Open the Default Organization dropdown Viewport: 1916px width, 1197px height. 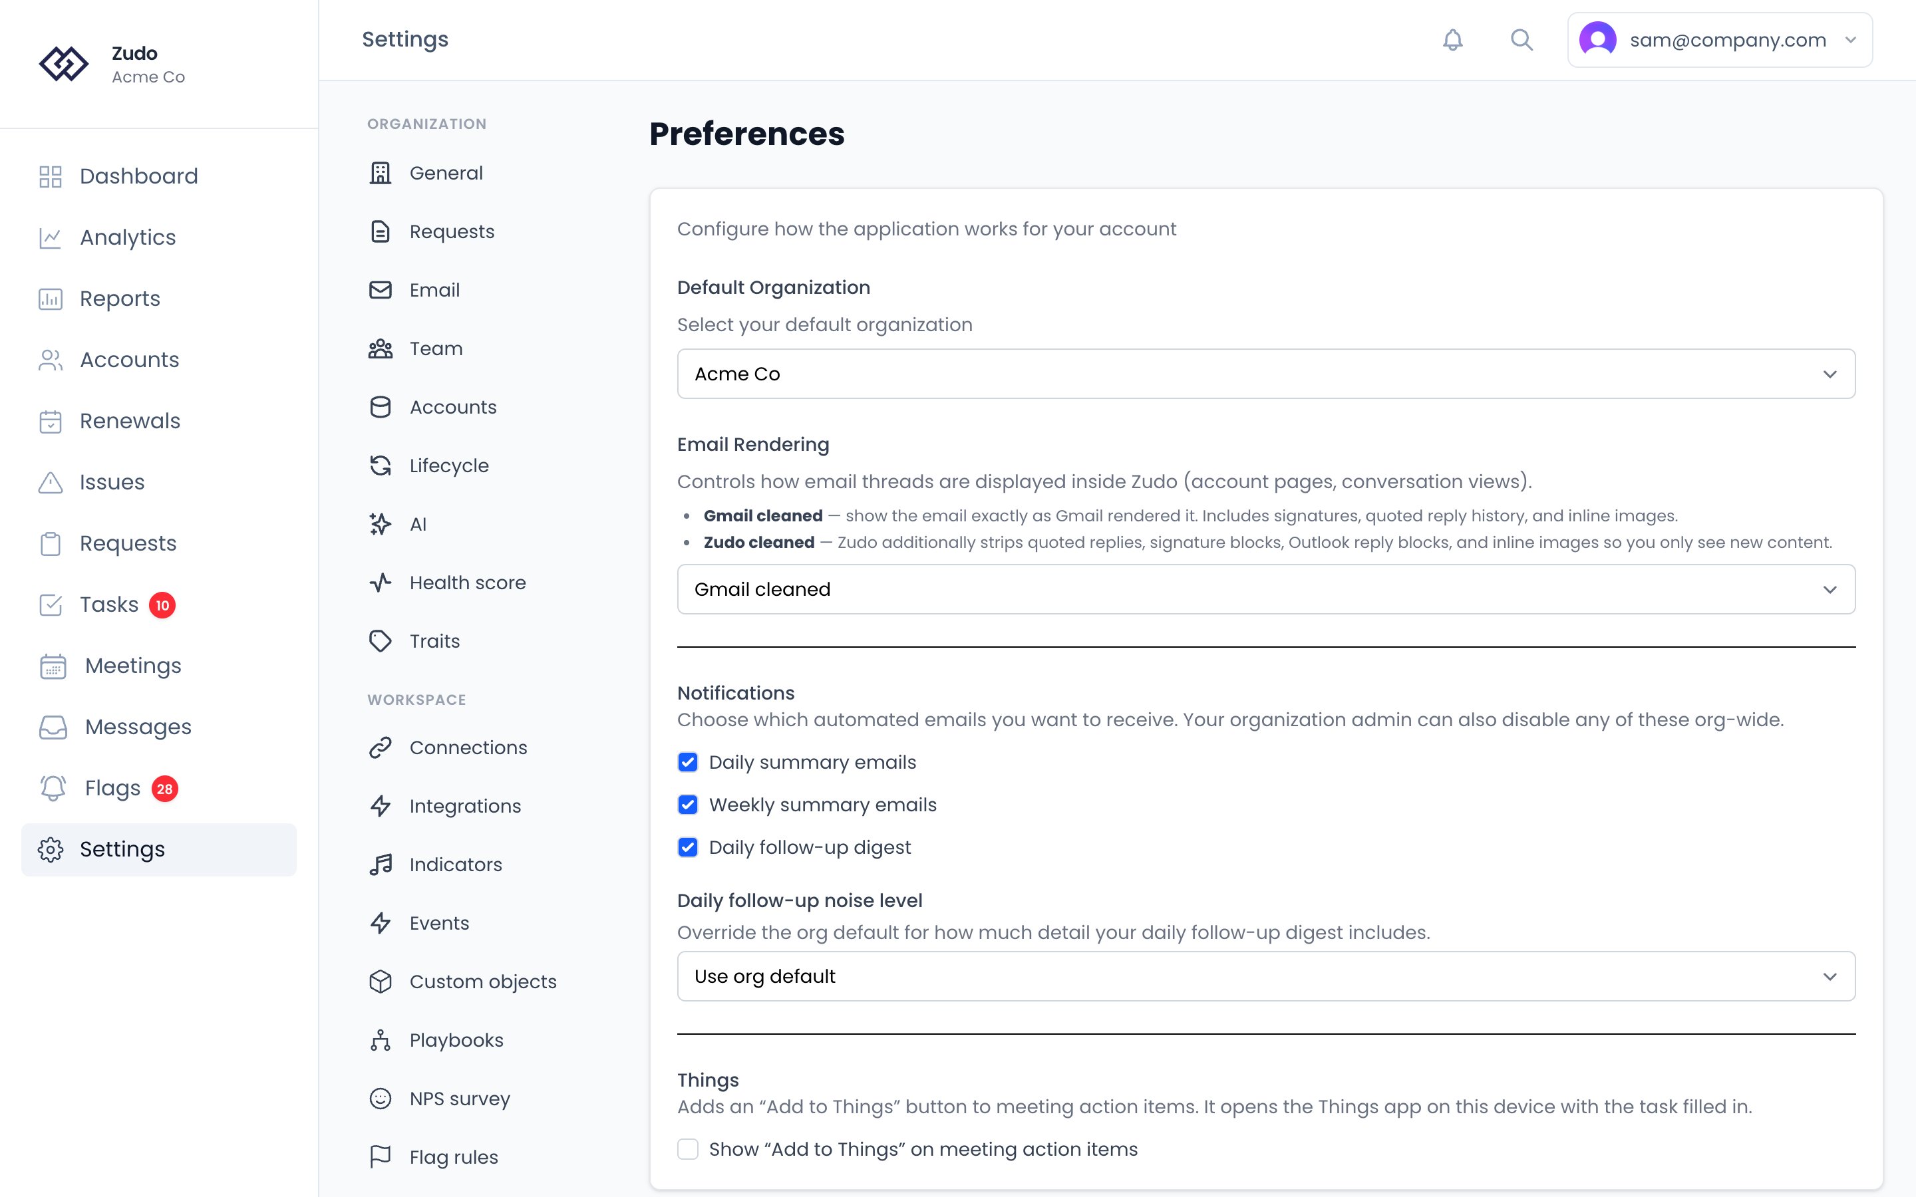(x=1266, y=374)
